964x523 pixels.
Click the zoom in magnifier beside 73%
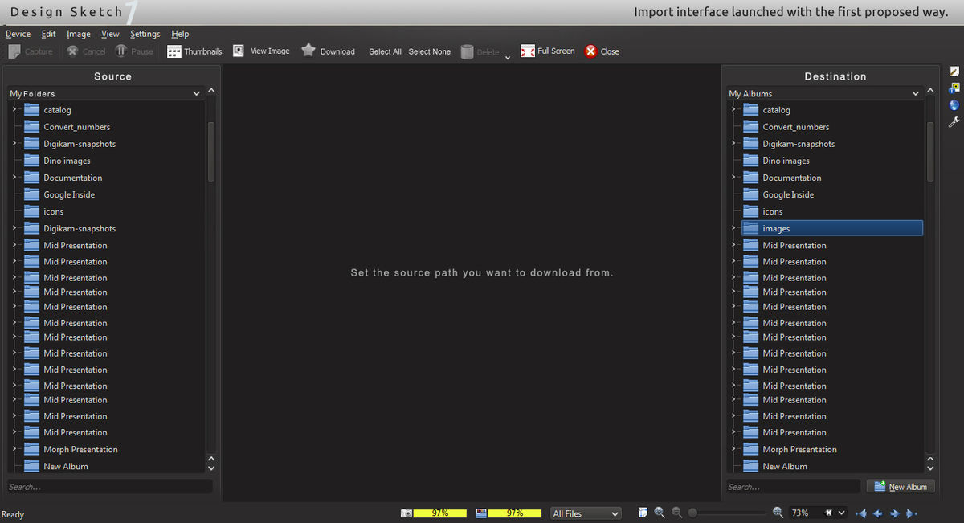pyautogui.click(x=778, y=513)
